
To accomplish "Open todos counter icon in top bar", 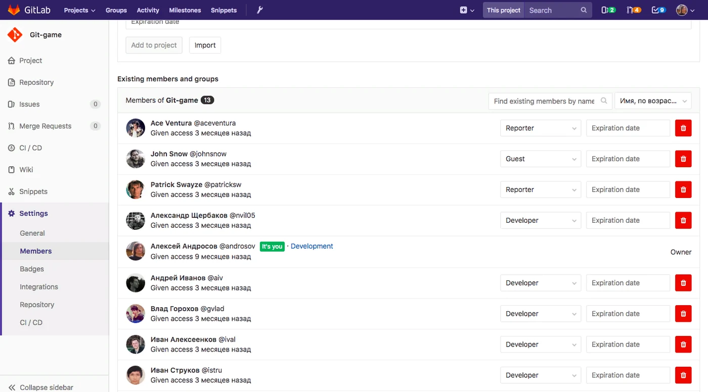I will tap(658, 10).
